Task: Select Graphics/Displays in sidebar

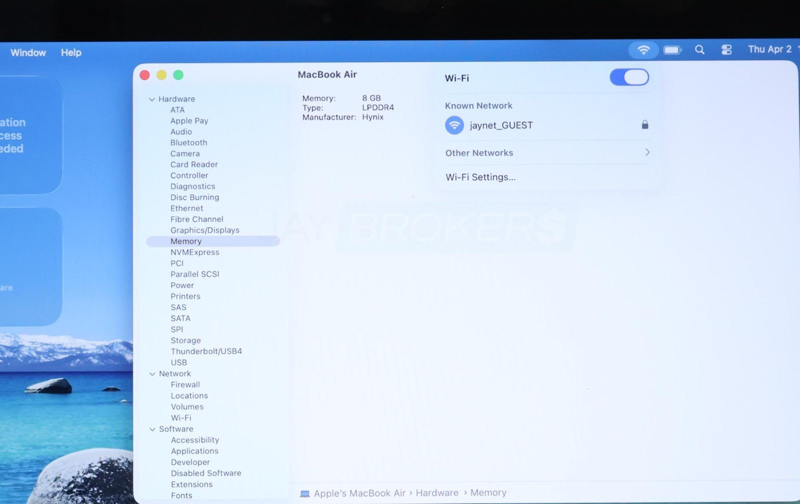Action: click(x=204, y=230)
